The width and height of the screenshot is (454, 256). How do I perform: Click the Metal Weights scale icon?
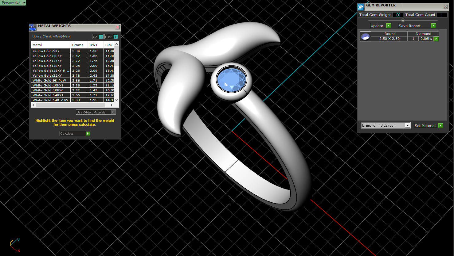pyautogui.click(x=33, y=27)
